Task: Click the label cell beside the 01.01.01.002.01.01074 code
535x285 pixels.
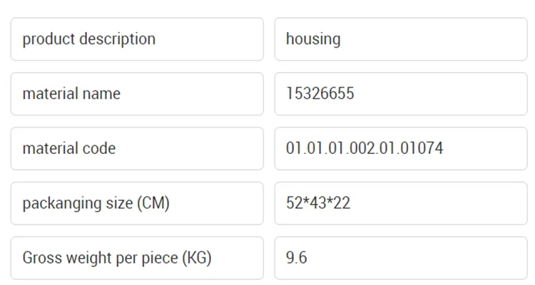Action: (136, 149)
